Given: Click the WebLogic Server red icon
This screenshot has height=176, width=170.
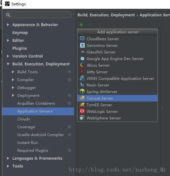Looking at the screenshot, I should (x=82, y=111).
